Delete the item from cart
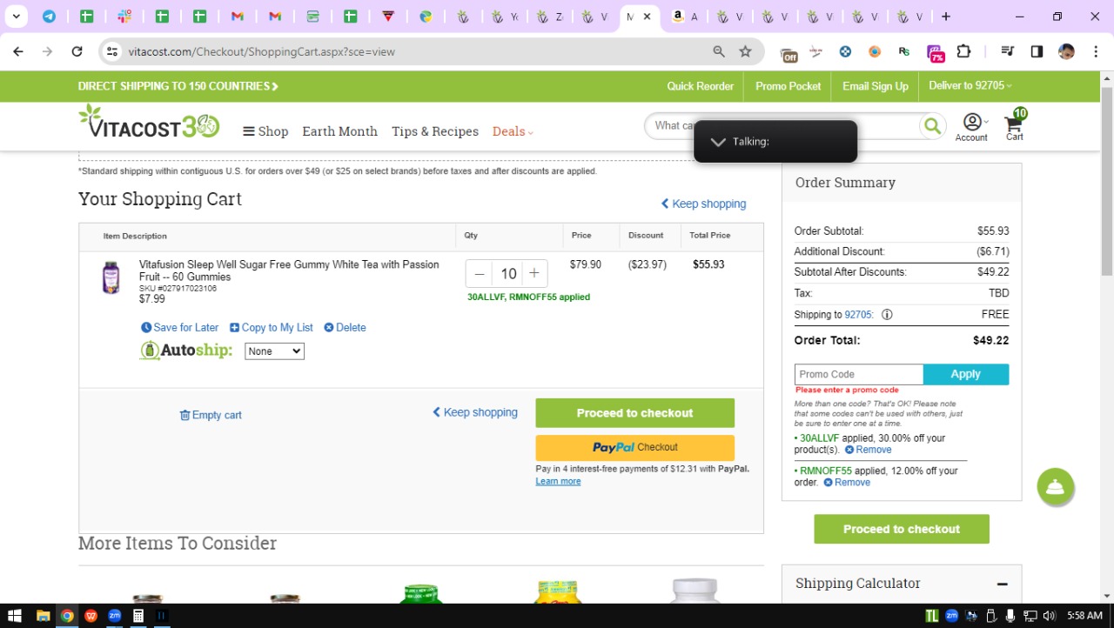This screenshot has height=628, width=1114. (345, 328)
